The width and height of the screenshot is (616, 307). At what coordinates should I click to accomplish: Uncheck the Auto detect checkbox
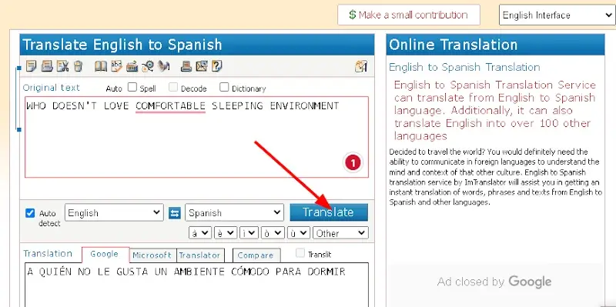coord(30,213)
